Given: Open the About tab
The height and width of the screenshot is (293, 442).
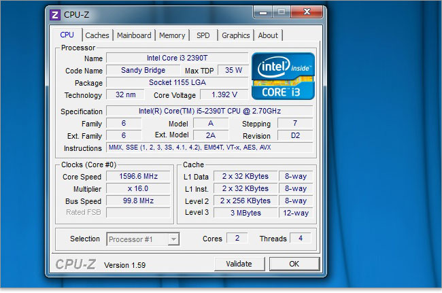Looking at the screenshot, I should (x=268, y=35).
